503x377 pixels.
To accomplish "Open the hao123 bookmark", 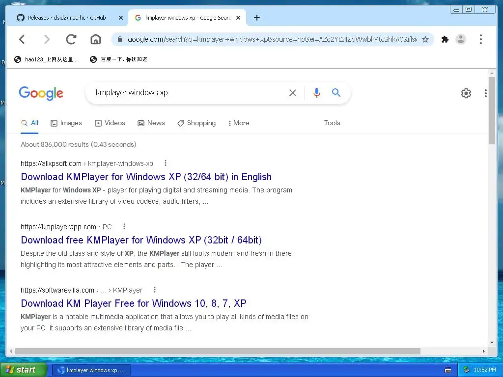I will [x=46, y=59].
